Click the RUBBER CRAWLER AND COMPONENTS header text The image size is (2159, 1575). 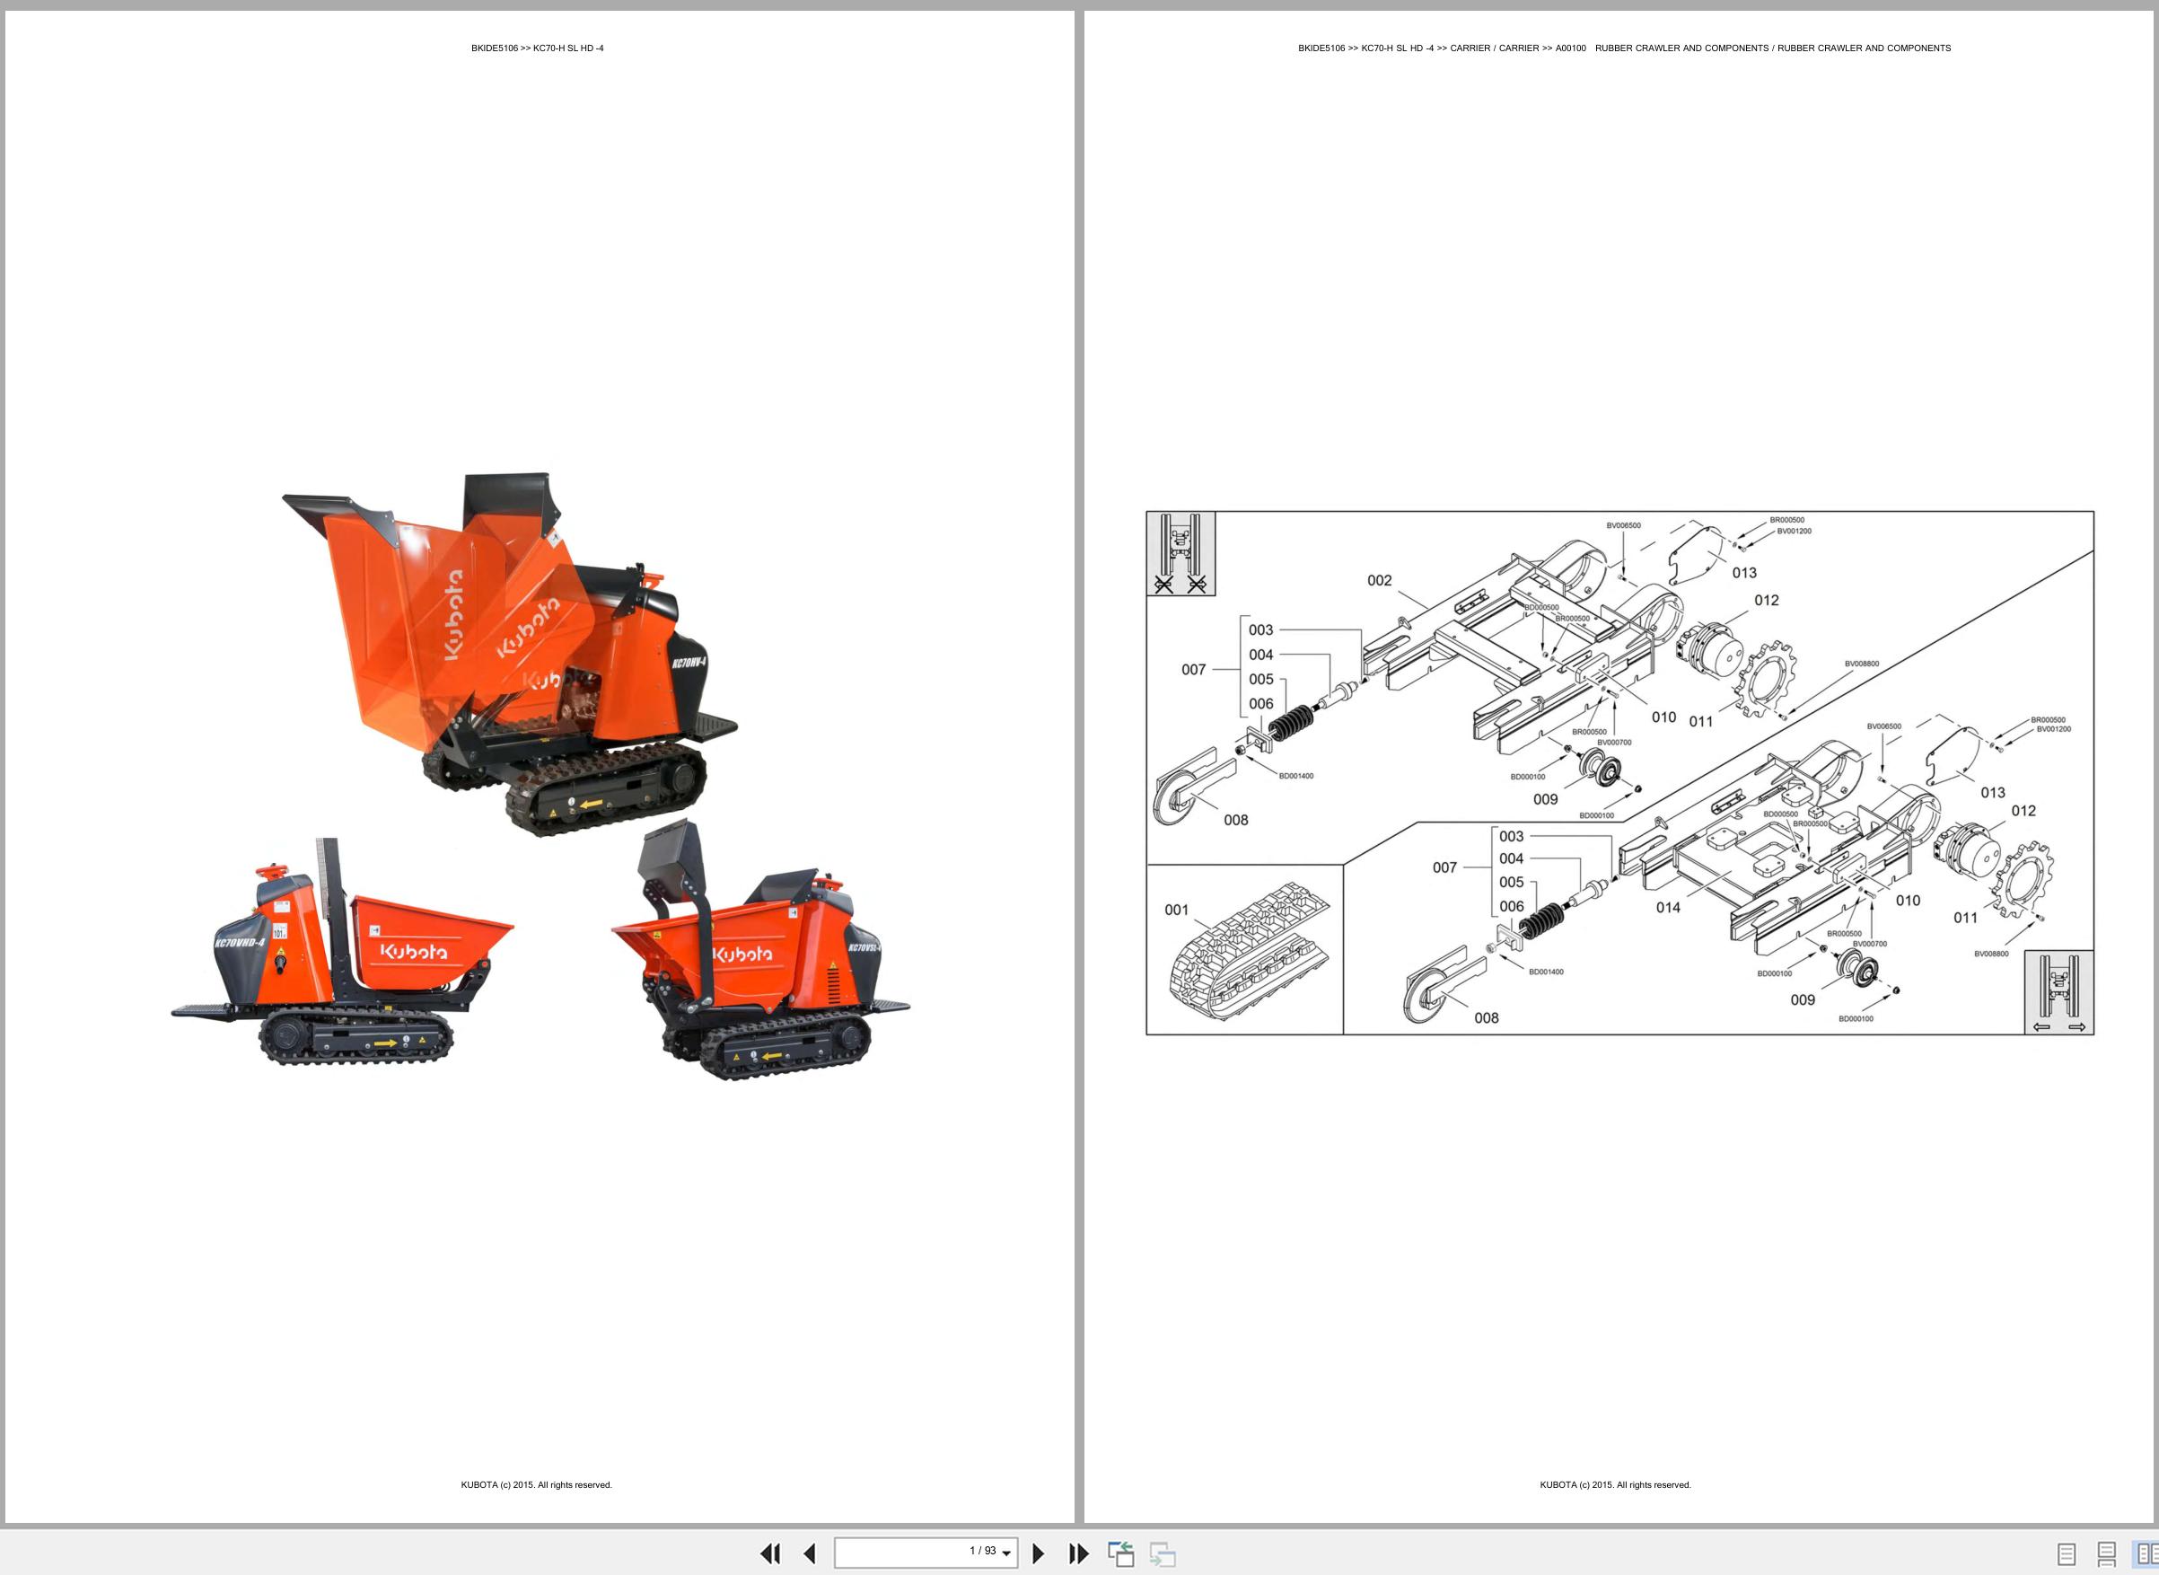[x=1773, y=48]
